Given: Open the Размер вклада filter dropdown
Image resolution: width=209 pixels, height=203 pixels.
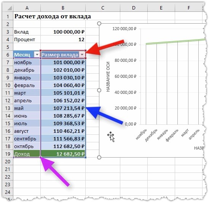Looking at the screenshot, I should tap(82, 55).
